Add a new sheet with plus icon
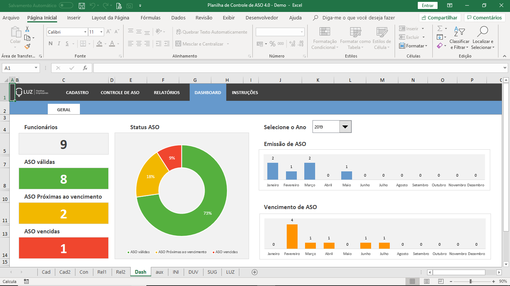510x286 pixels. pyautogui.click(x=255, y=272)
